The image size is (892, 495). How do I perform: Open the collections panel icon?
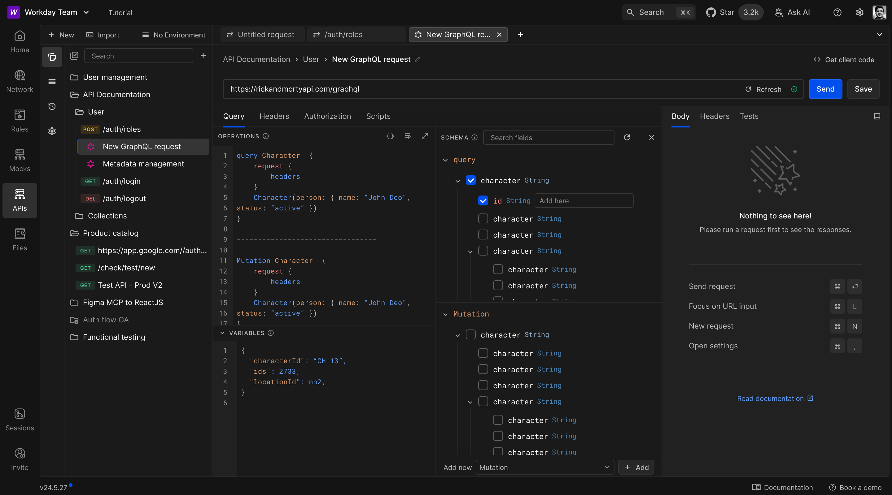52,57
